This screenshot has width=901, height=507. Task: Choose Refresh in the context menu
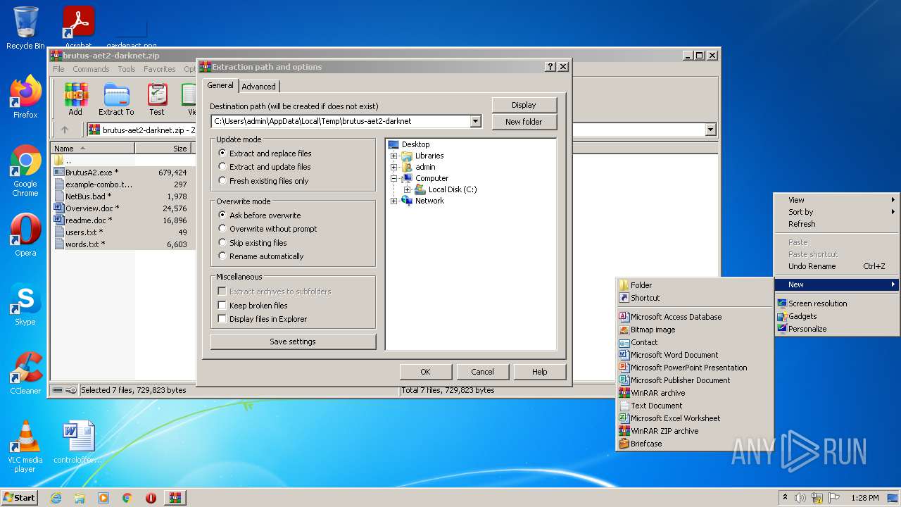point(836,224)
